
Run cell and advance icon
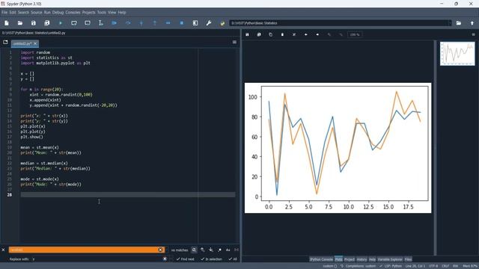coord(88,23)
